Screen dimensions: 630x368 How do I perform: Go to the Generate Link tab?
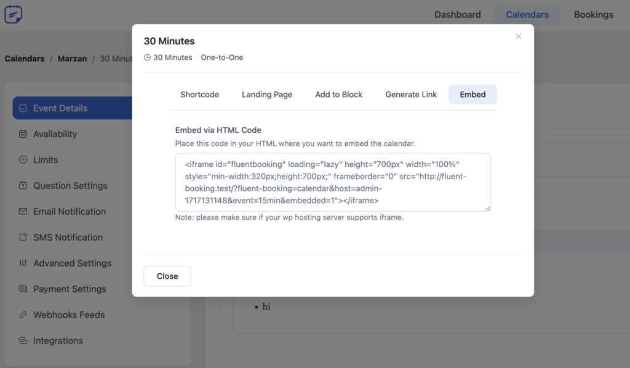[411, 95]
